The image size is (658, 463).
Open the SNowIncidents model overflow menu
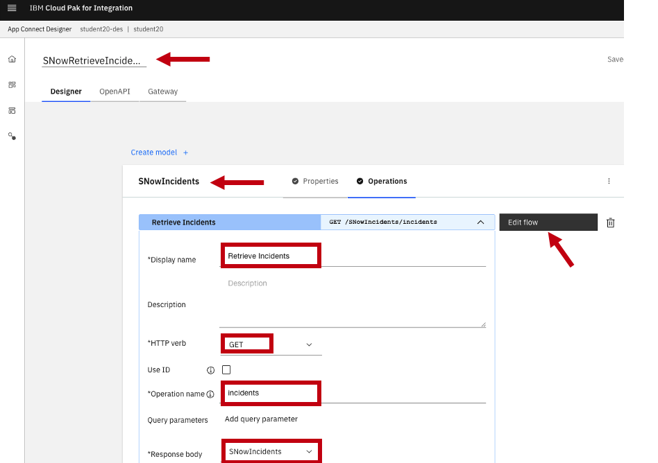pos(609,182)
